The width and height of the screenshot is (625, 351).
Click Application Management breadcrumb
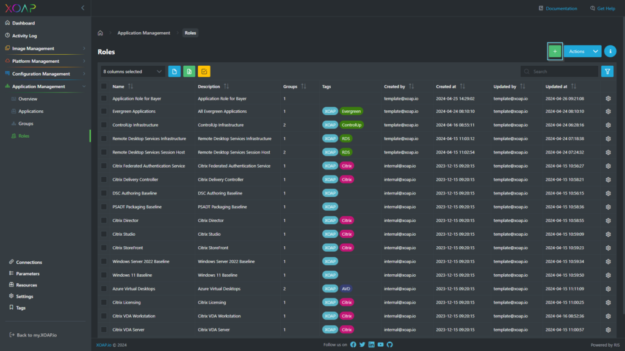[x=143, y=33]
